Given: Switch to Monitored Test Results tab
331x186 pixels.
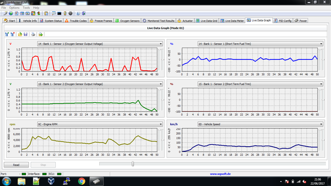Looking at the screenshot, I should 159,21.
